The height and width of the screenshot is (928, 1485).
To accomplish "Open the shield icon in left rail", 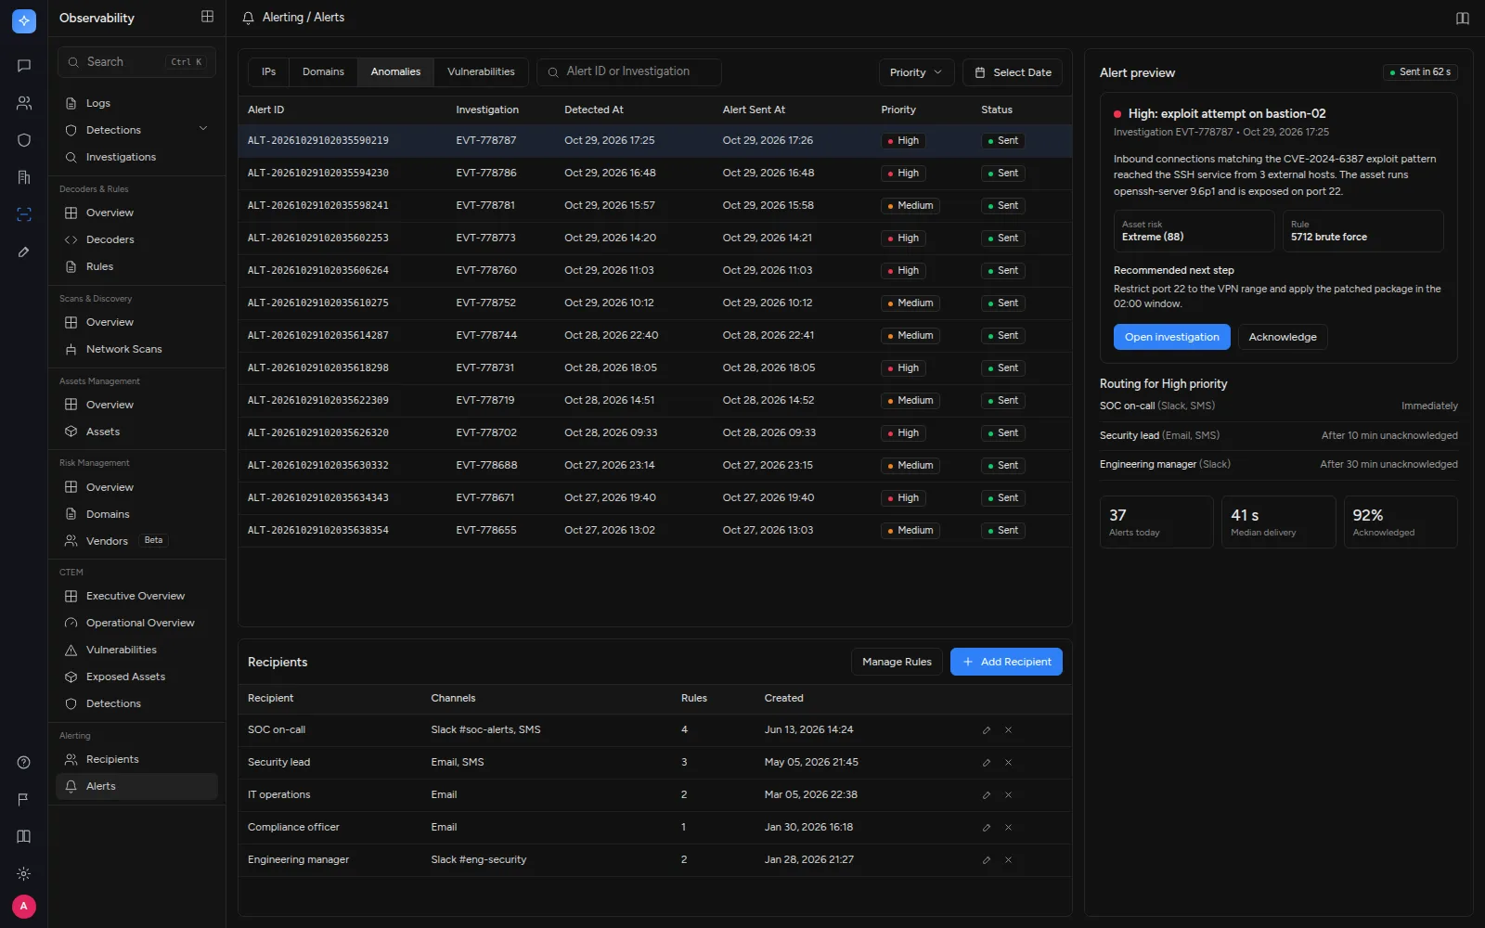I will tap(24, 140).
